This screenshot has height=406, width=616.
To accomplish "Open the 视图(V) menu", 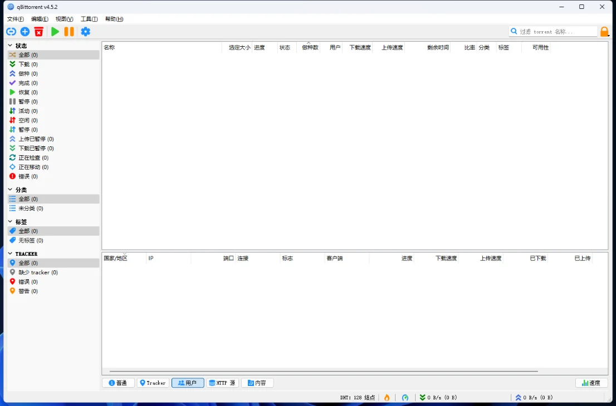I will (64, 19).
